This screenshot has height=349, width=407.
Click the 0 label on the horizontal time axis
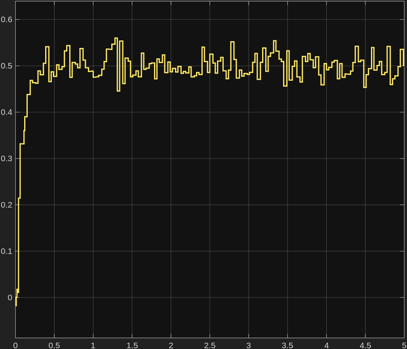[15, 345]
